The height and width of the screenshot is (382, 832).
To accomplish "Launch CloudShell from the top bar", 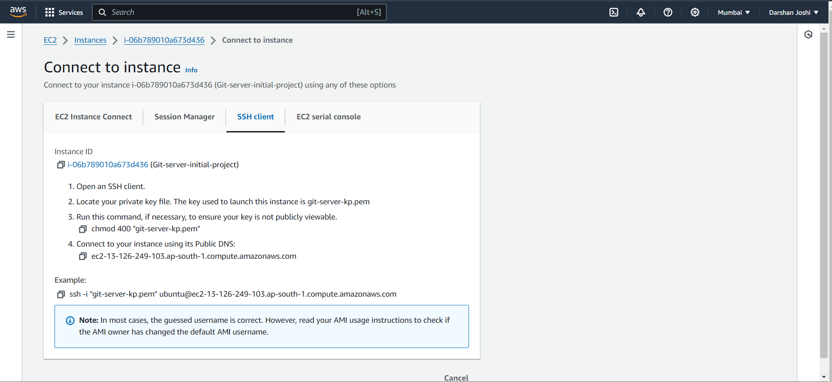I will pos(614,12).
